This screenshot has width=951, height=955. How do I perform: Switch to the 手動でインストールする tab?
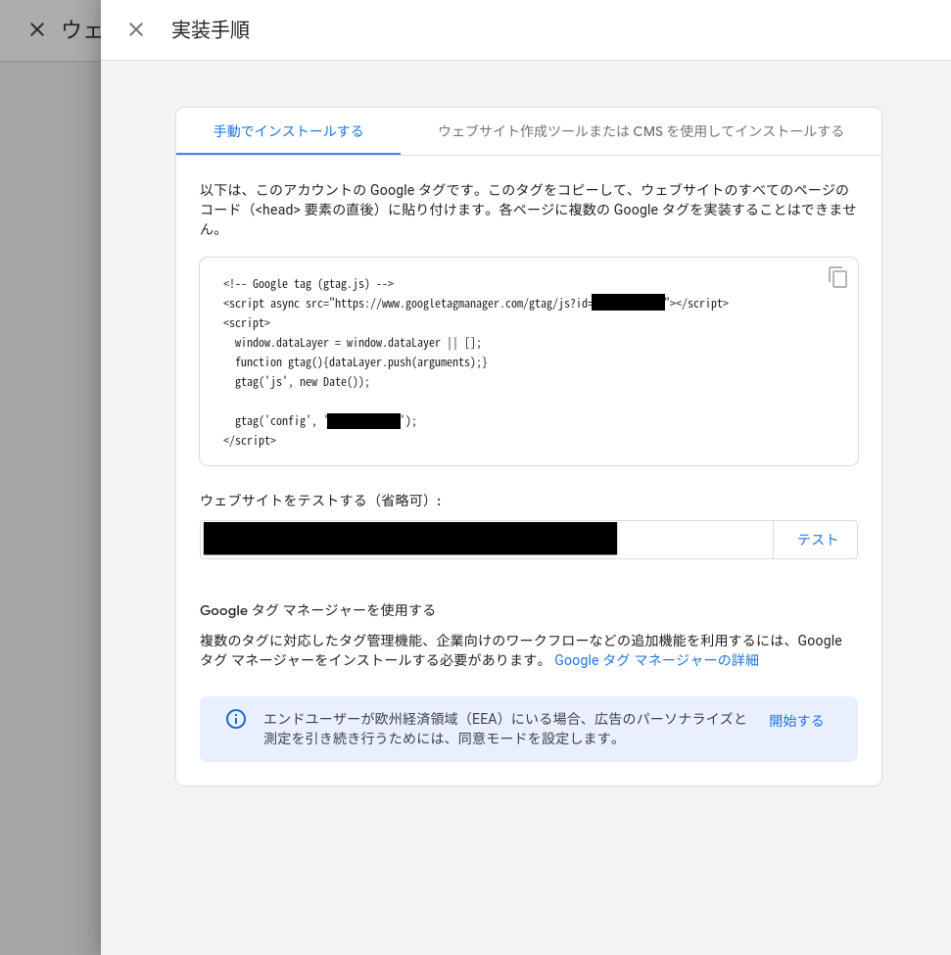288,131
